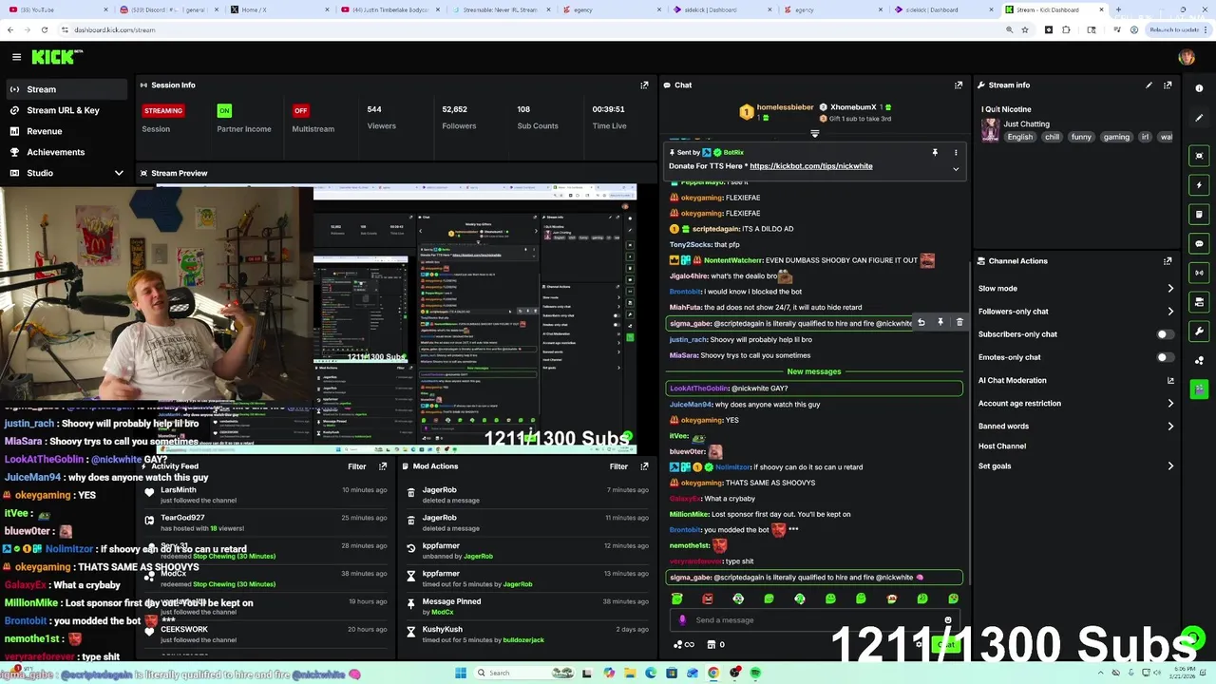Collapse the pinned message with the chevron
This screenshot has width=1216, height=684.
coord(956,169)
